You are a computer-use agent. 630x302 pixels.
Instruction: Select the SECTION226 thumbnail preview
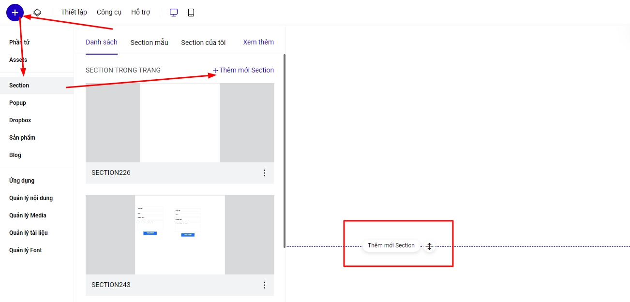[x=180, y=123]
